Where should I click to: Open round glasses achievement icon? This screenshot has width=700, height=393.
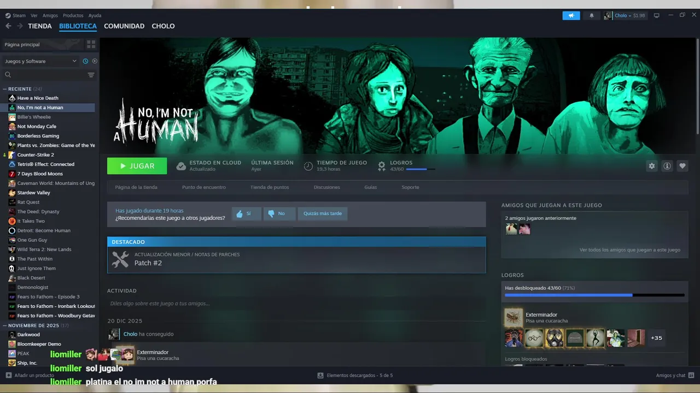click(534, 338)
